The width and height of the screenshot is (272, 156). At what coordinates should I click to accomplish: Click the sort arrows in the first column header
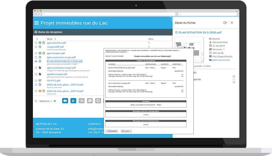point(37,39)
